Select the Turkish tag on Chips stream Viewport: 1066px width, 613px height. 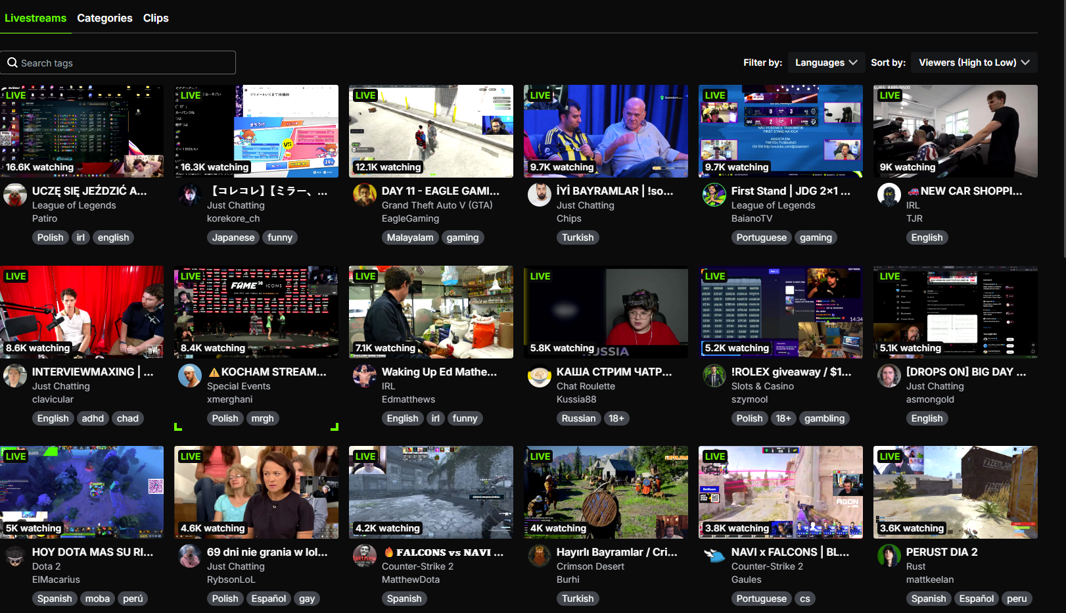tap(578, 237)
